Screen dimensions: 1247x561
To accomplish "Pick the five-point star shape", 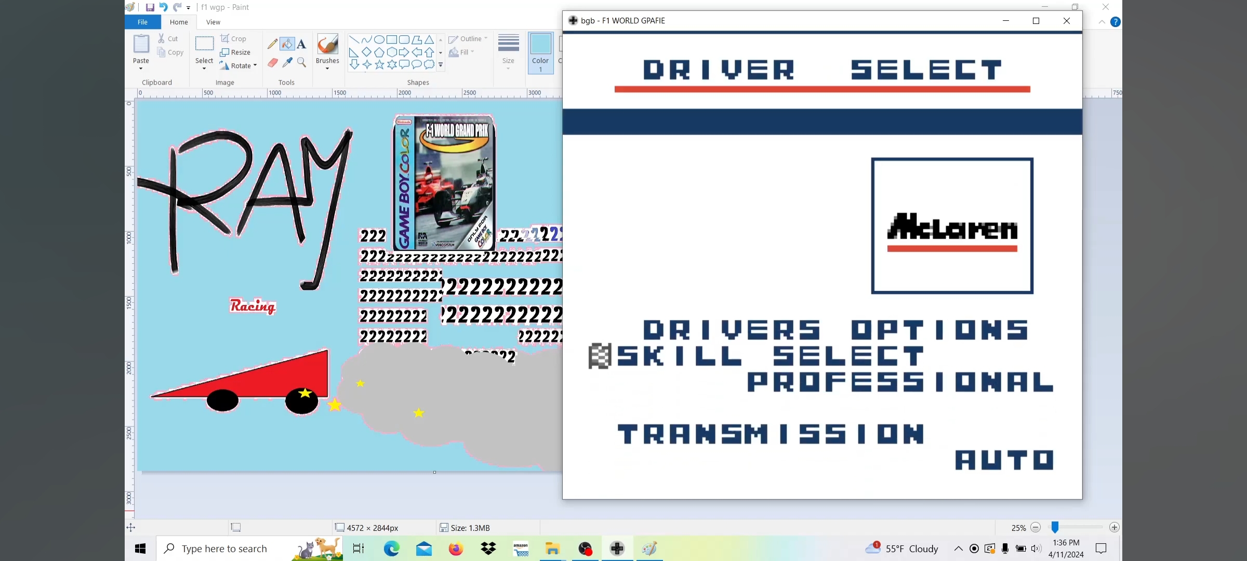I will pyautogui.click(x=379, y=64).
